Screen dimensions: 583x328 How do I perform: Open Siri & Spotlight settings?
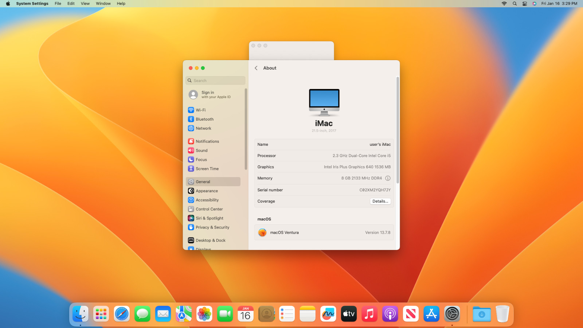[x=209, y=218]
